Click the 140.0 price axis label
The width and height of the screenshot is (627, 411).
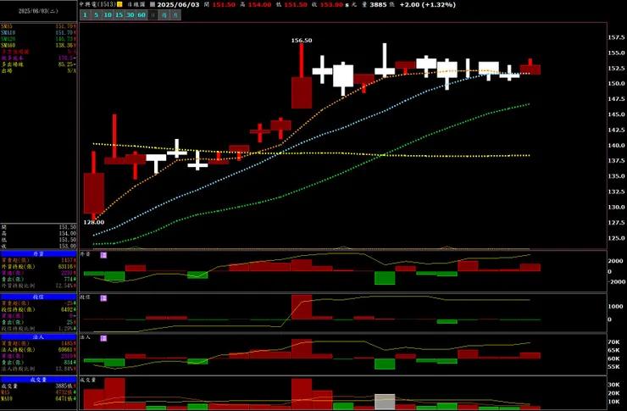[x=616, y=146]
